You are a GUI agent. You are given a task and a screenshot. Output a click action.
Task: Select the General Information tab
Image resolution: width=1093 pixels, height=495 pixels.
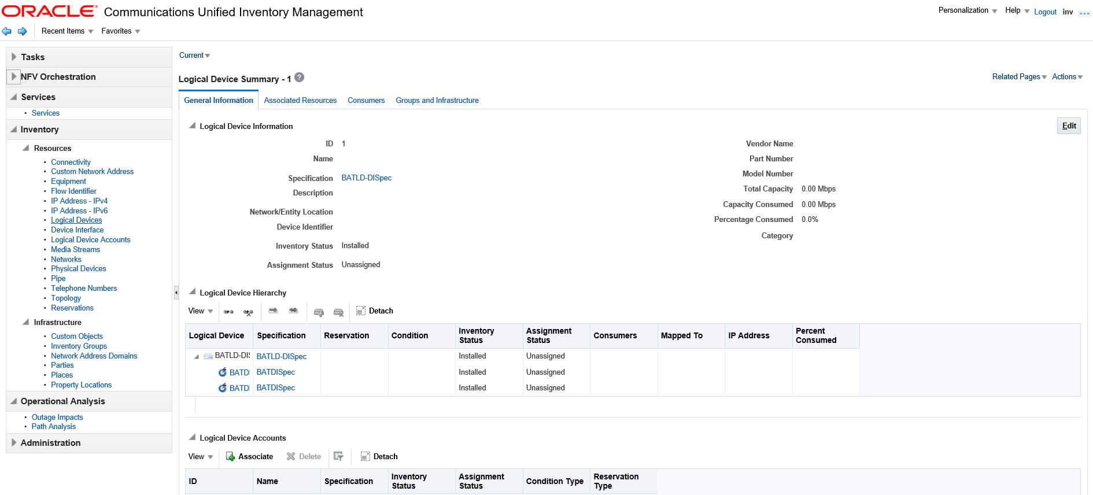coord(219,101)
